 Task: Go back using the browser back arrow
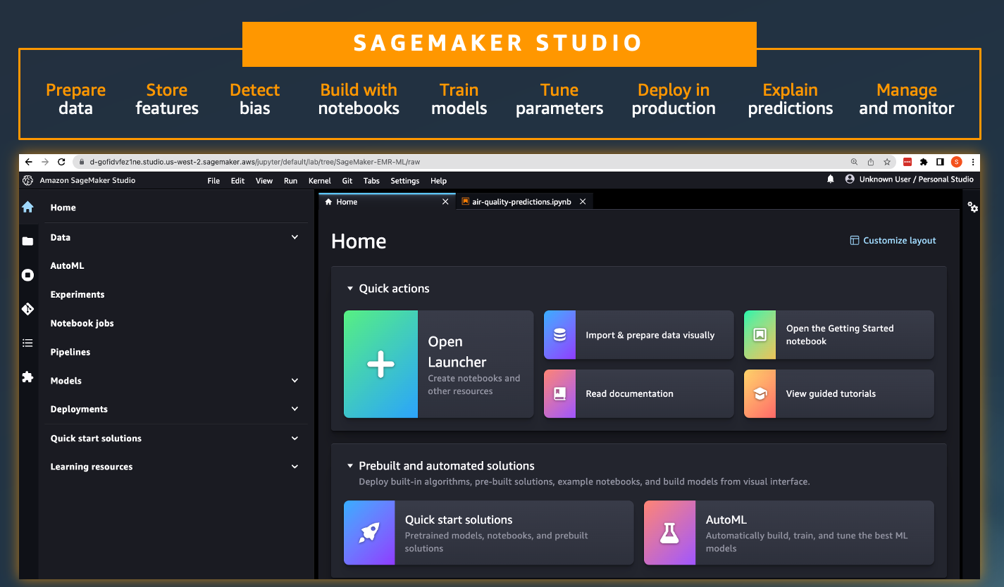pos(28,162)
